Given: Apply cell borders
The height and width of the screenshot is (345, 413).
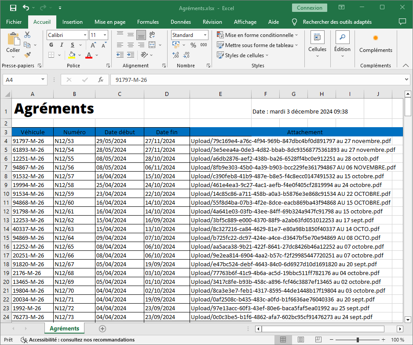Looking at the screenshot, I should [51, 55].
